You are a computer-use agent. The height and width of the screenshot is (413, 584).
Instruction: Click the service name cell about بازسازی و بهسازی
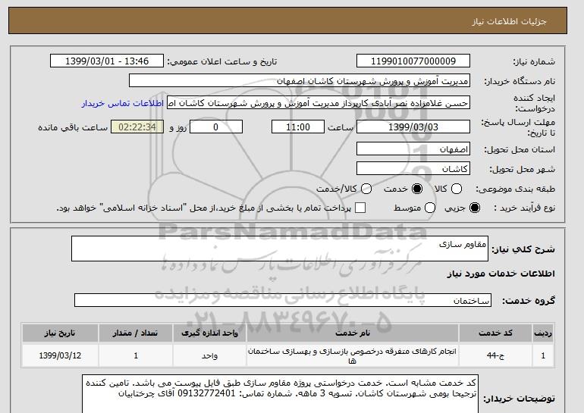pos(353,355)
